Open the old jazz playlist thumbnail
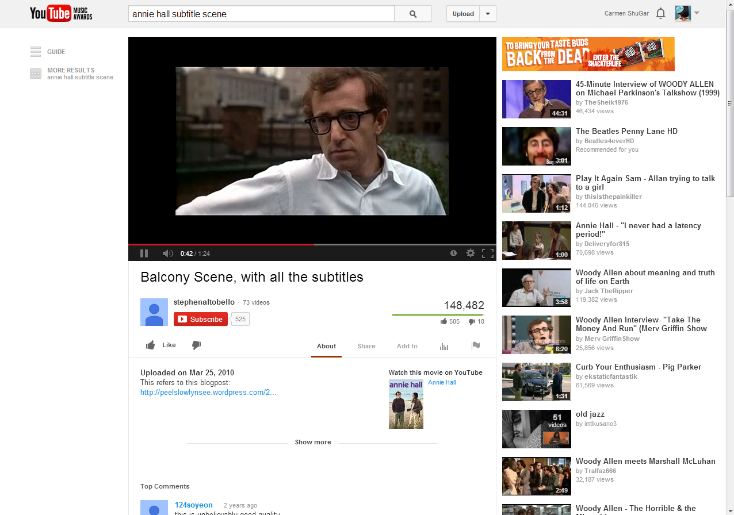Viewport: 734px width, 515px height. point(537,429)
